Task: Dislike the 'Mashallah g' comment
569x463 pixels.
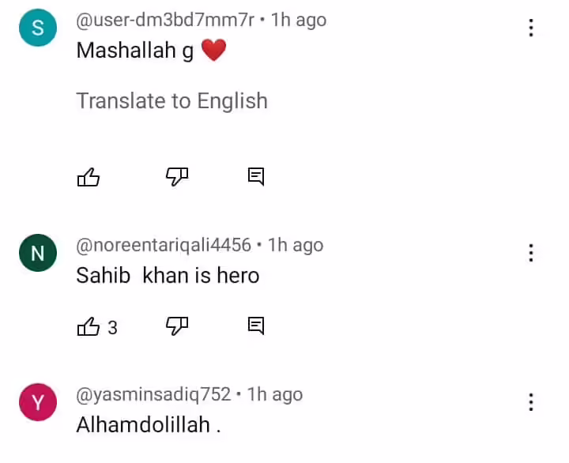Action: point(177,177)
